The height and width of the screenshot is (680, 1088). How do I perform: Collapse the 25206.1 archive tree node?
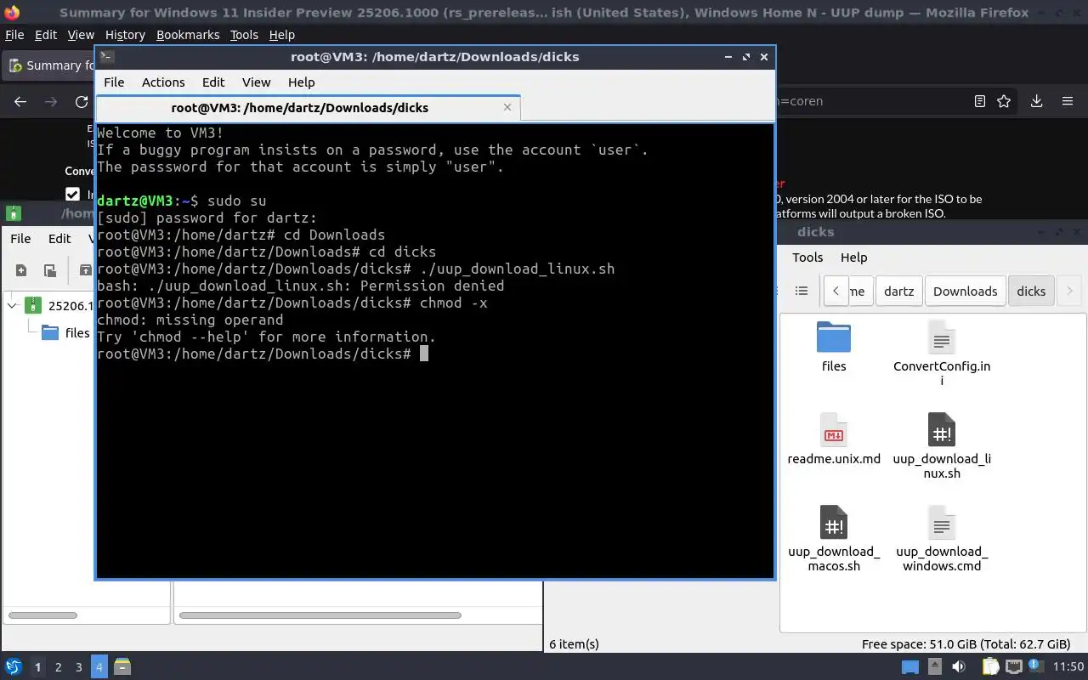point(13,305)
